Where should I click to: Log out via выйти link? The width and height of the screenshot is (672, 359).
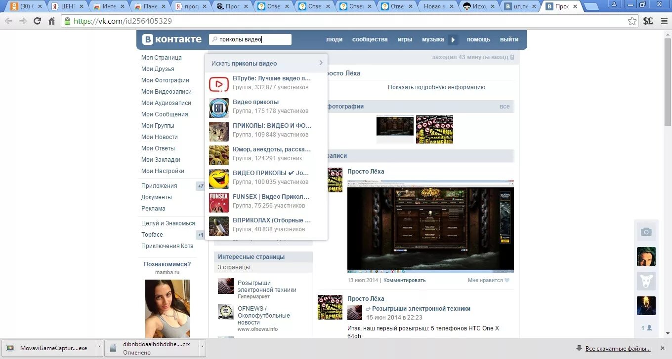(x=509, y=39)
